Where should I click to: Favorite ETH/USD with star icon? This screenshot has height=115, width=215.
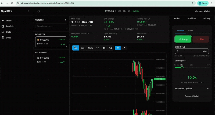point(38,58)
